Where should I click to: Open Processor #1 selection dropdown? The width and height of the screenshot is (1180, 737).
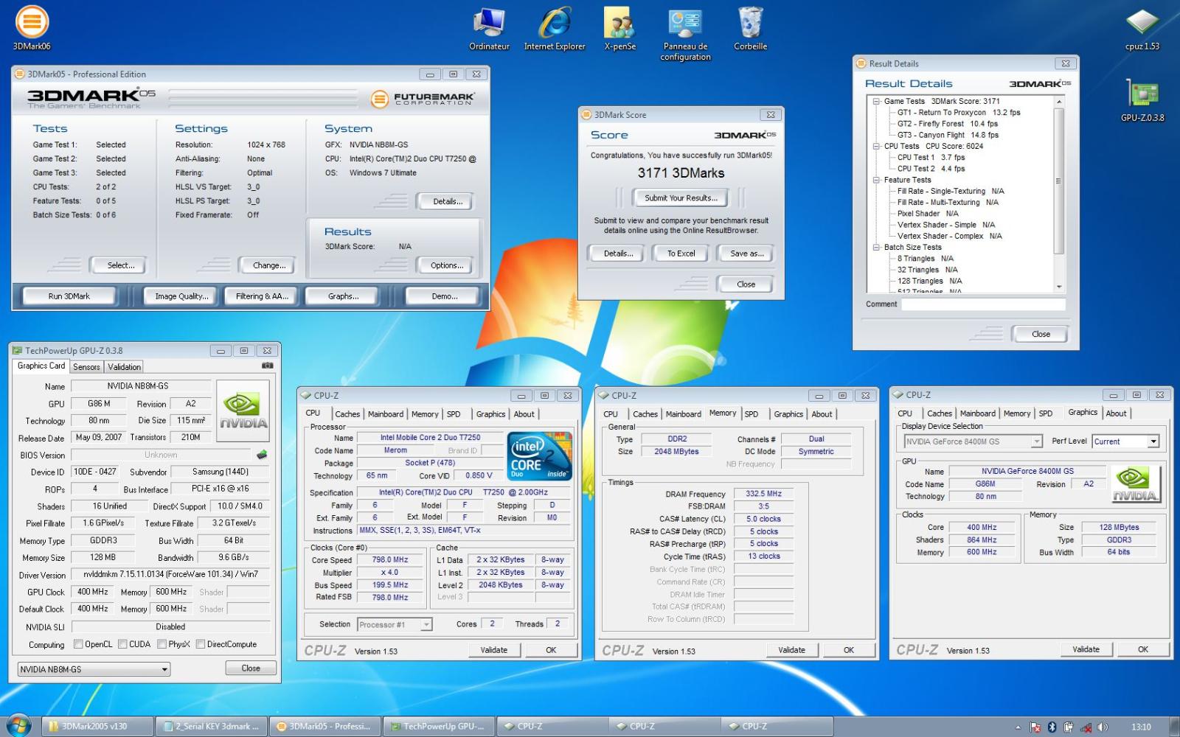coord(395,624)
